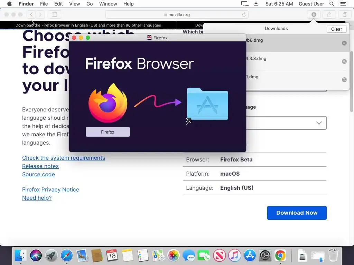Viewport: 354px width, 265px height.
Task: Open Calendar from the Dock
Action: pyautogui.click(x=112, y=256)
